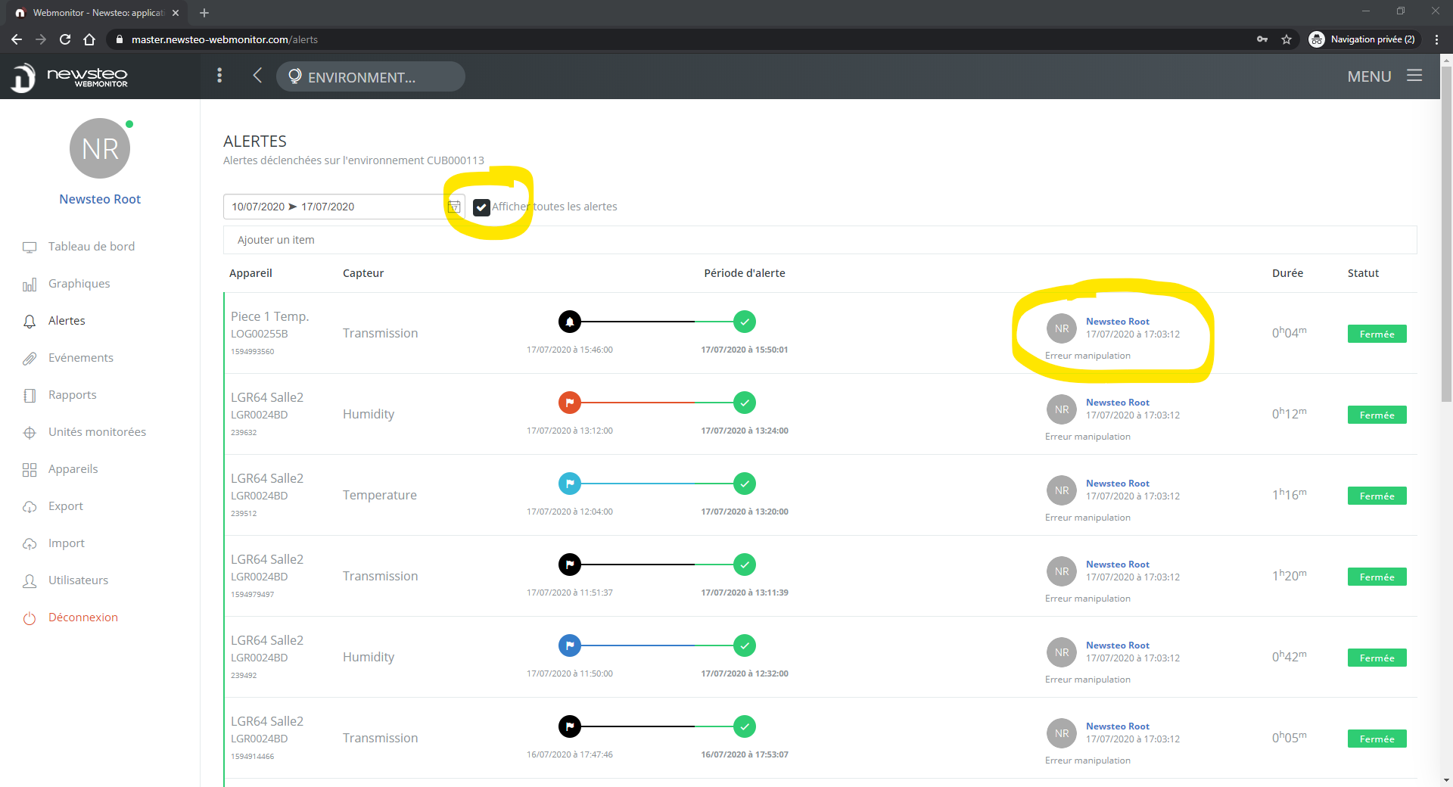Screen dimensions: 1453x787
Task: Click the browser bookmark star icon
Action: (x=1287, y=39)
